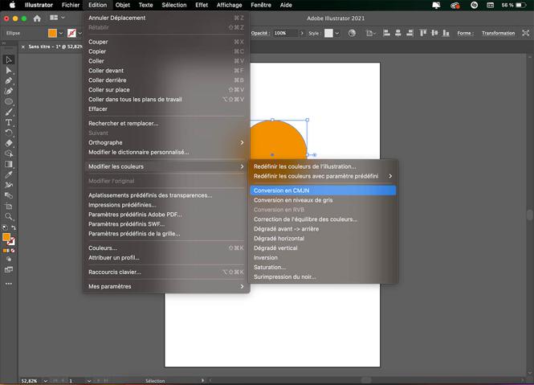The width and height of the screenshot is (534, 385).
Task: Click the Forme label in control bar
Action: (x=465, y=33)
